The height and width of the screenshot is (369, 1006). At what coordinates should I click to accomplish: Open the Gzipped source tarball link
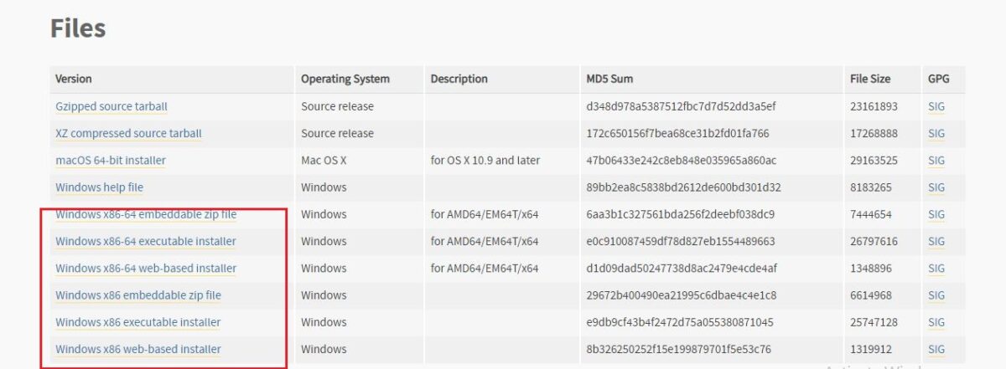click(x=111, y=106)
